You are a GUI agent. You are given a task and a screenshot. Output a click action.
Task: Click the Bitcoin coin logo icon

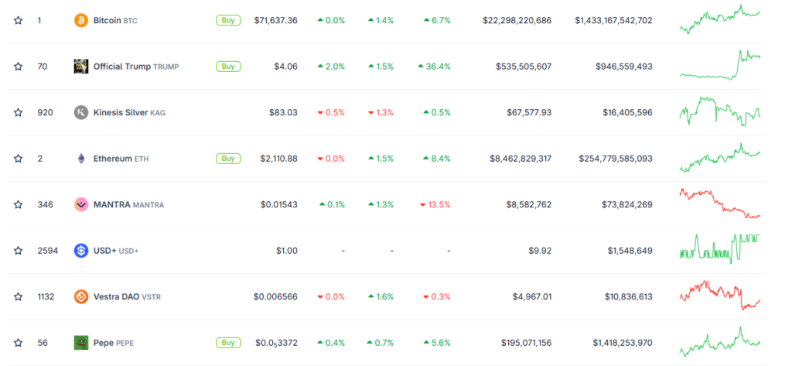[80, 20]
